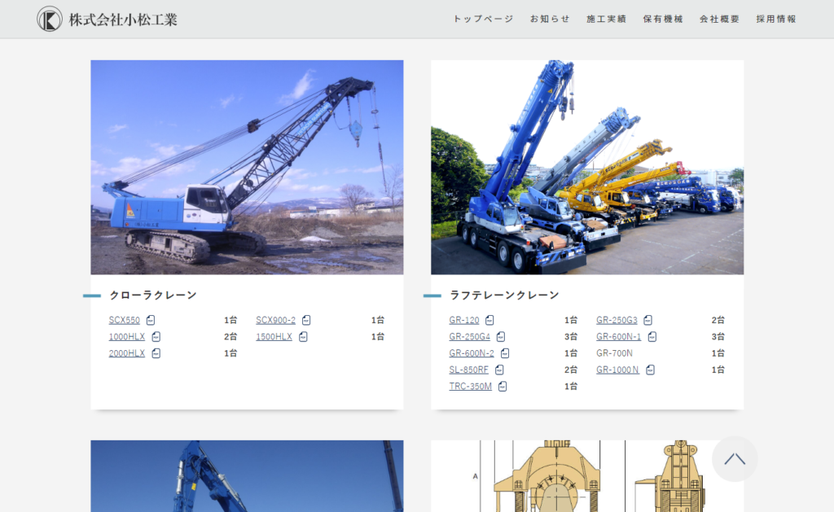Follow the 1000HLX link
The height and width of the screenshot is (512, 834).
coord(126,336)
